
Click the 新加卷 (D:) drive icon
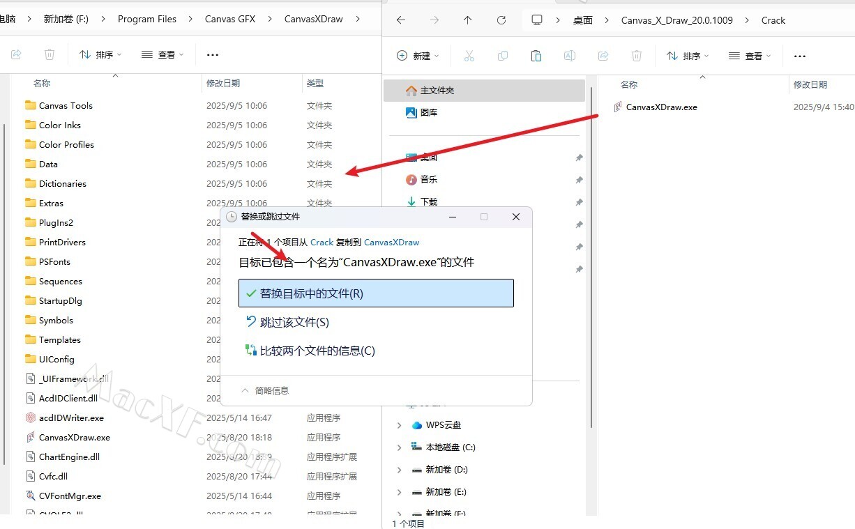coord(417,469)
